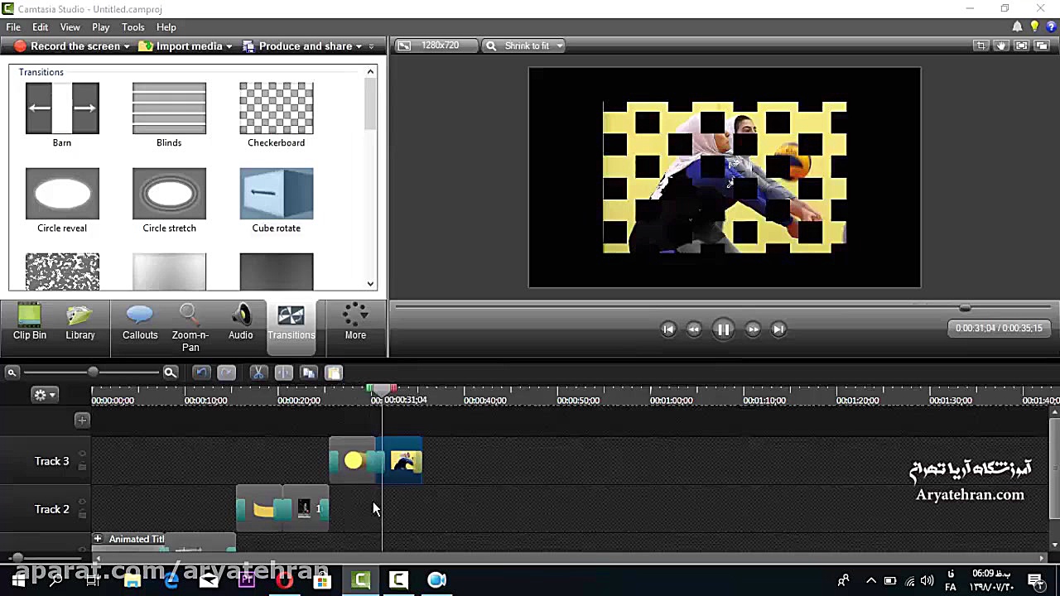The width and height of the screenshot is (1060, 596).
Task: Select the pan hand tool in preview
Action: point(1001,46)
